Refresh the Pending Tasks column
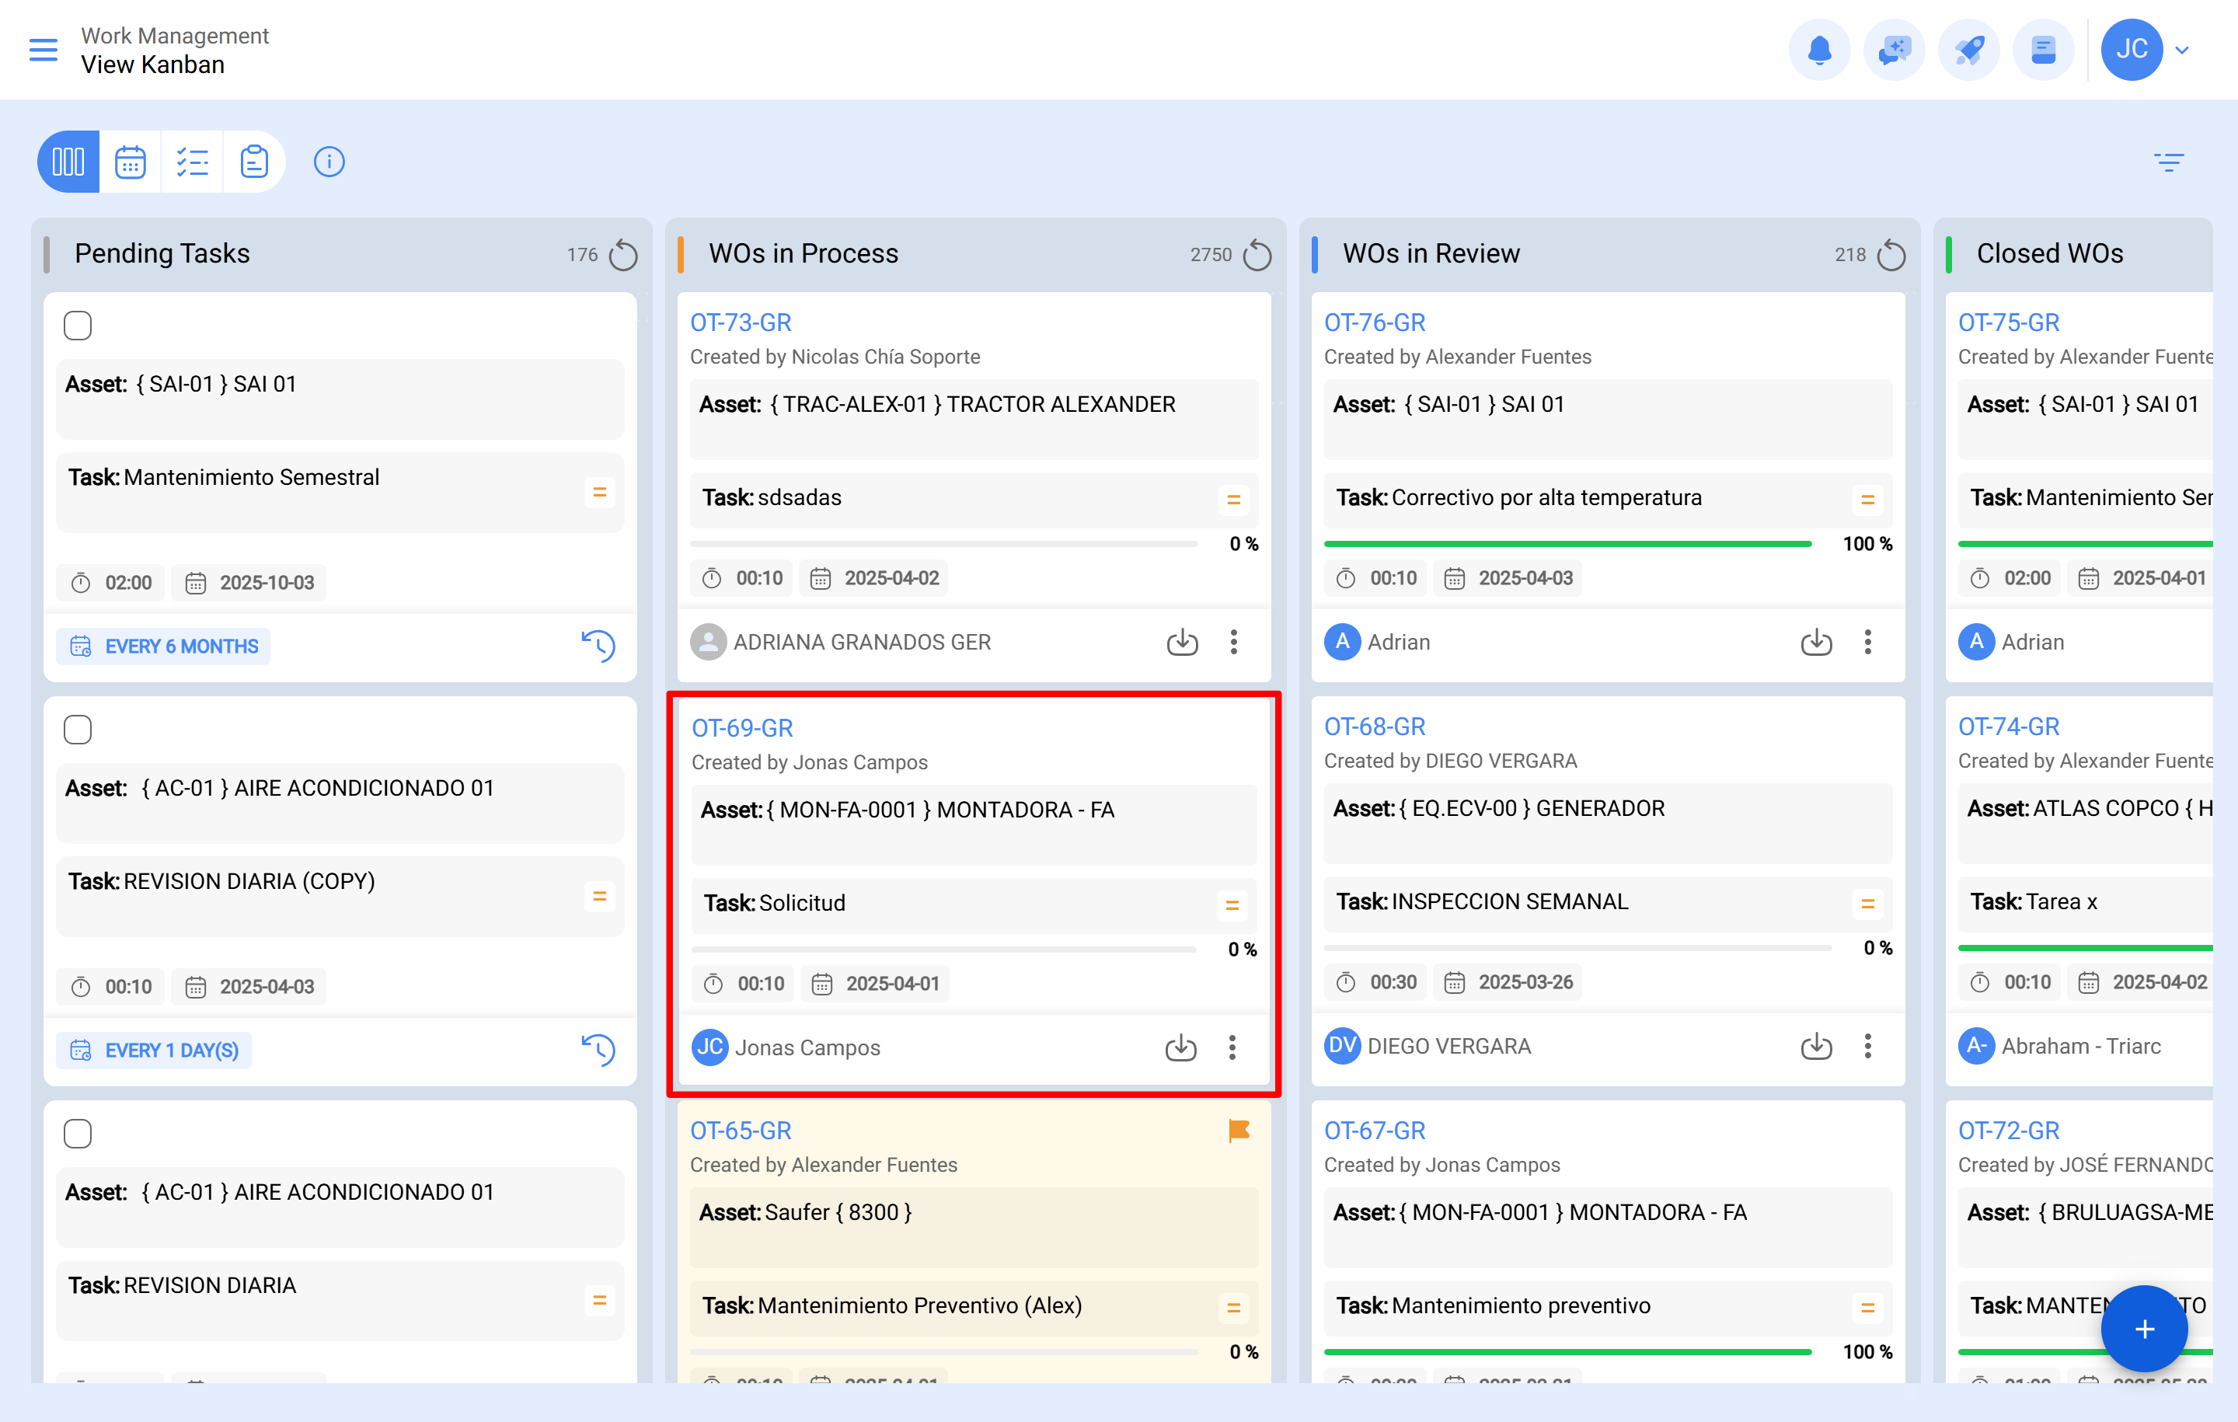Viewport: 2238px width, 1422px height. 622,255
